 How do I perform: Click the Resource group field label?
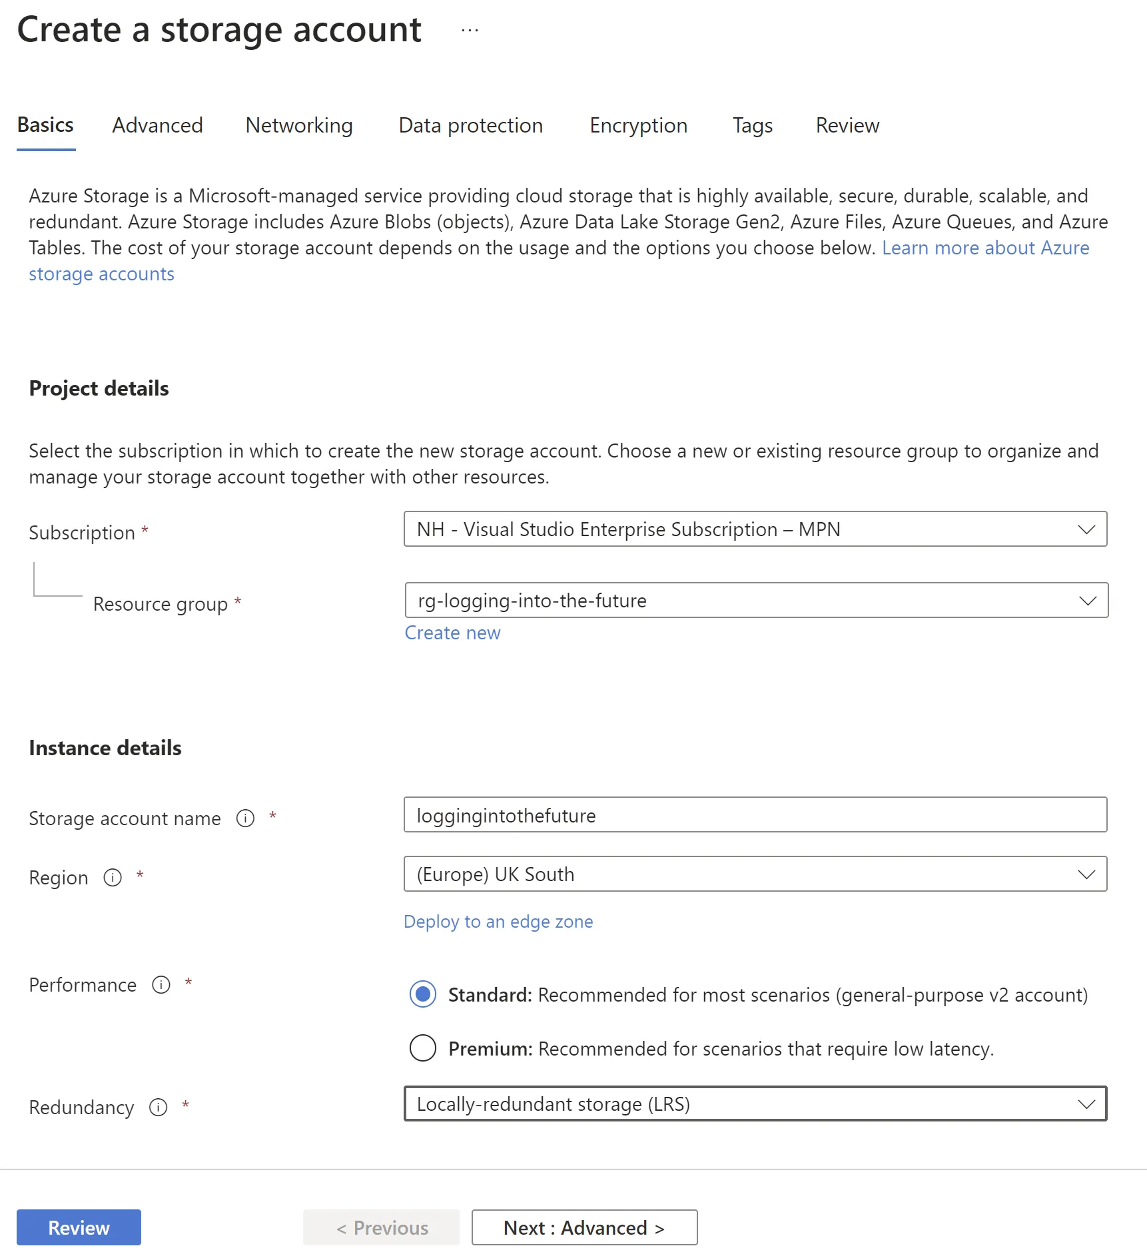161,604
